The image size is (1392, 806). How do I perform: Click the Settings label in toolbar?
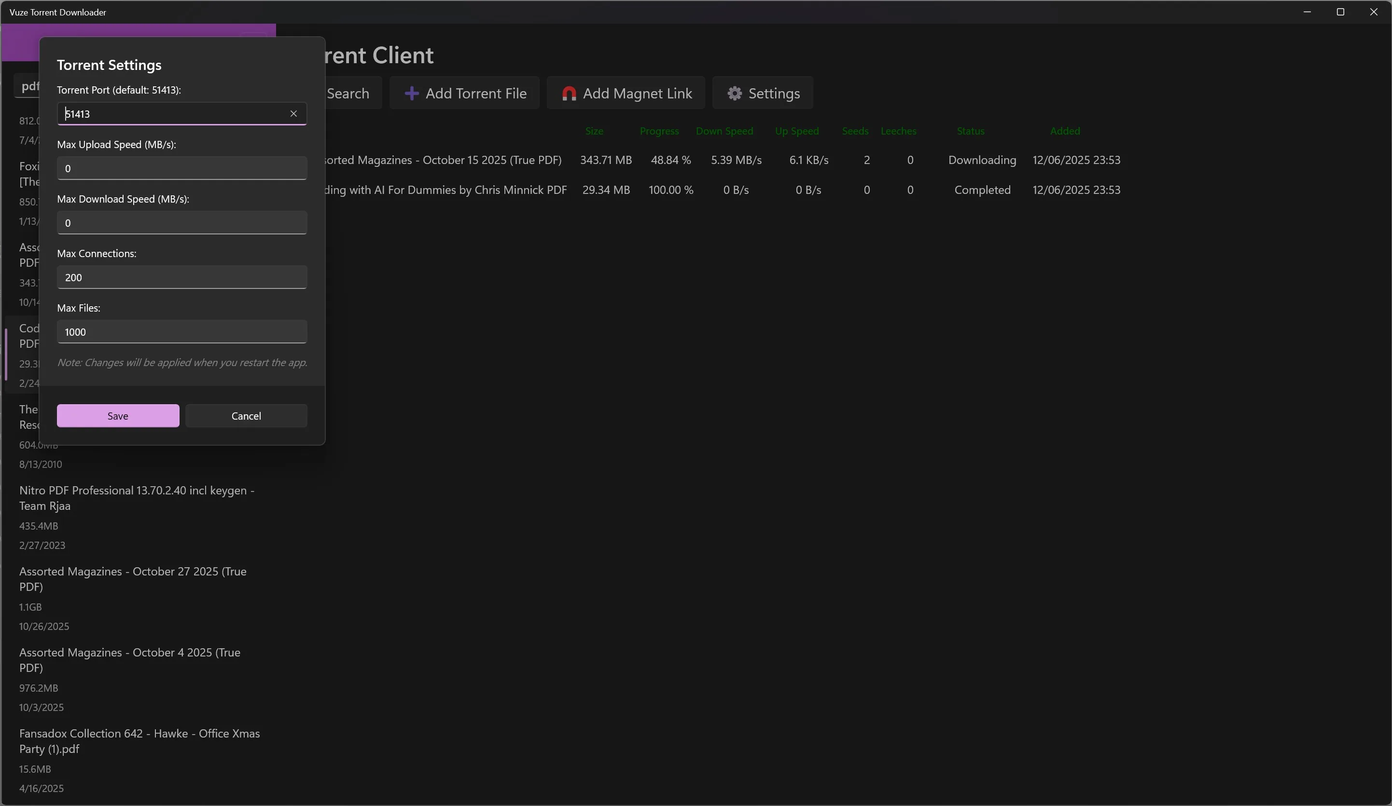click(774, 93)
